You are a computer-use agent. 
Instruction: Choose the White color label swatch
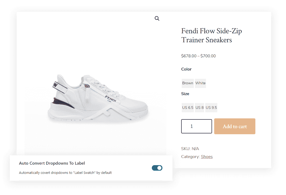(200, 83)
